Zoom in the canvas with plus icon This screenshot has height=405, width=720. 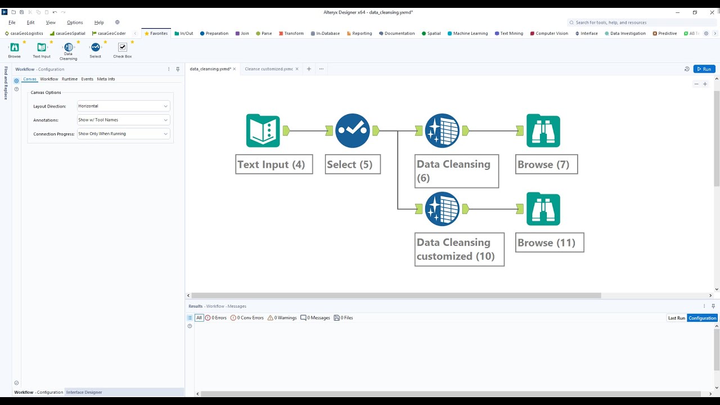[705, 84]
